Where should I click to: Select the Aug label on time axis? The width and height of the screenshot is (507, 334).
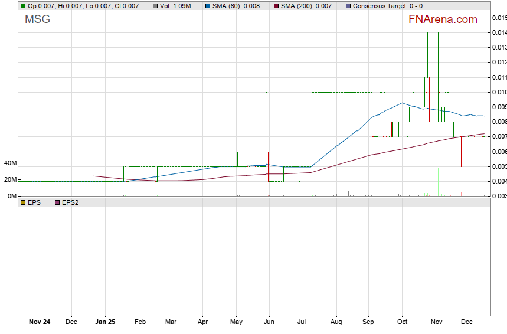point(335,323)
